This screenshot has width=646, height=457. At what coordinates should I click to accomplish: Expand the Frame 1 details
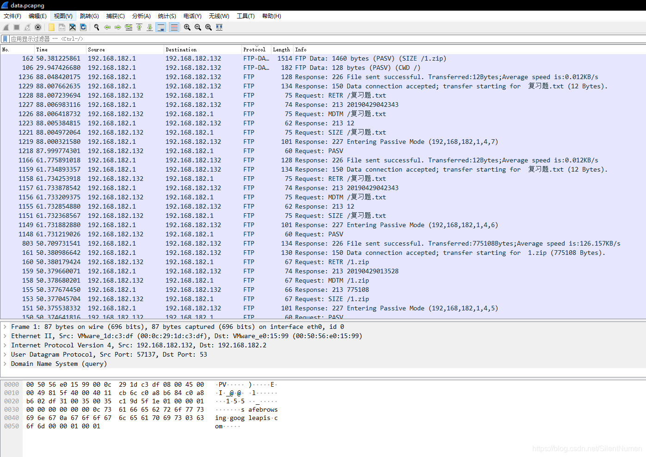click(x=5, y=327)
